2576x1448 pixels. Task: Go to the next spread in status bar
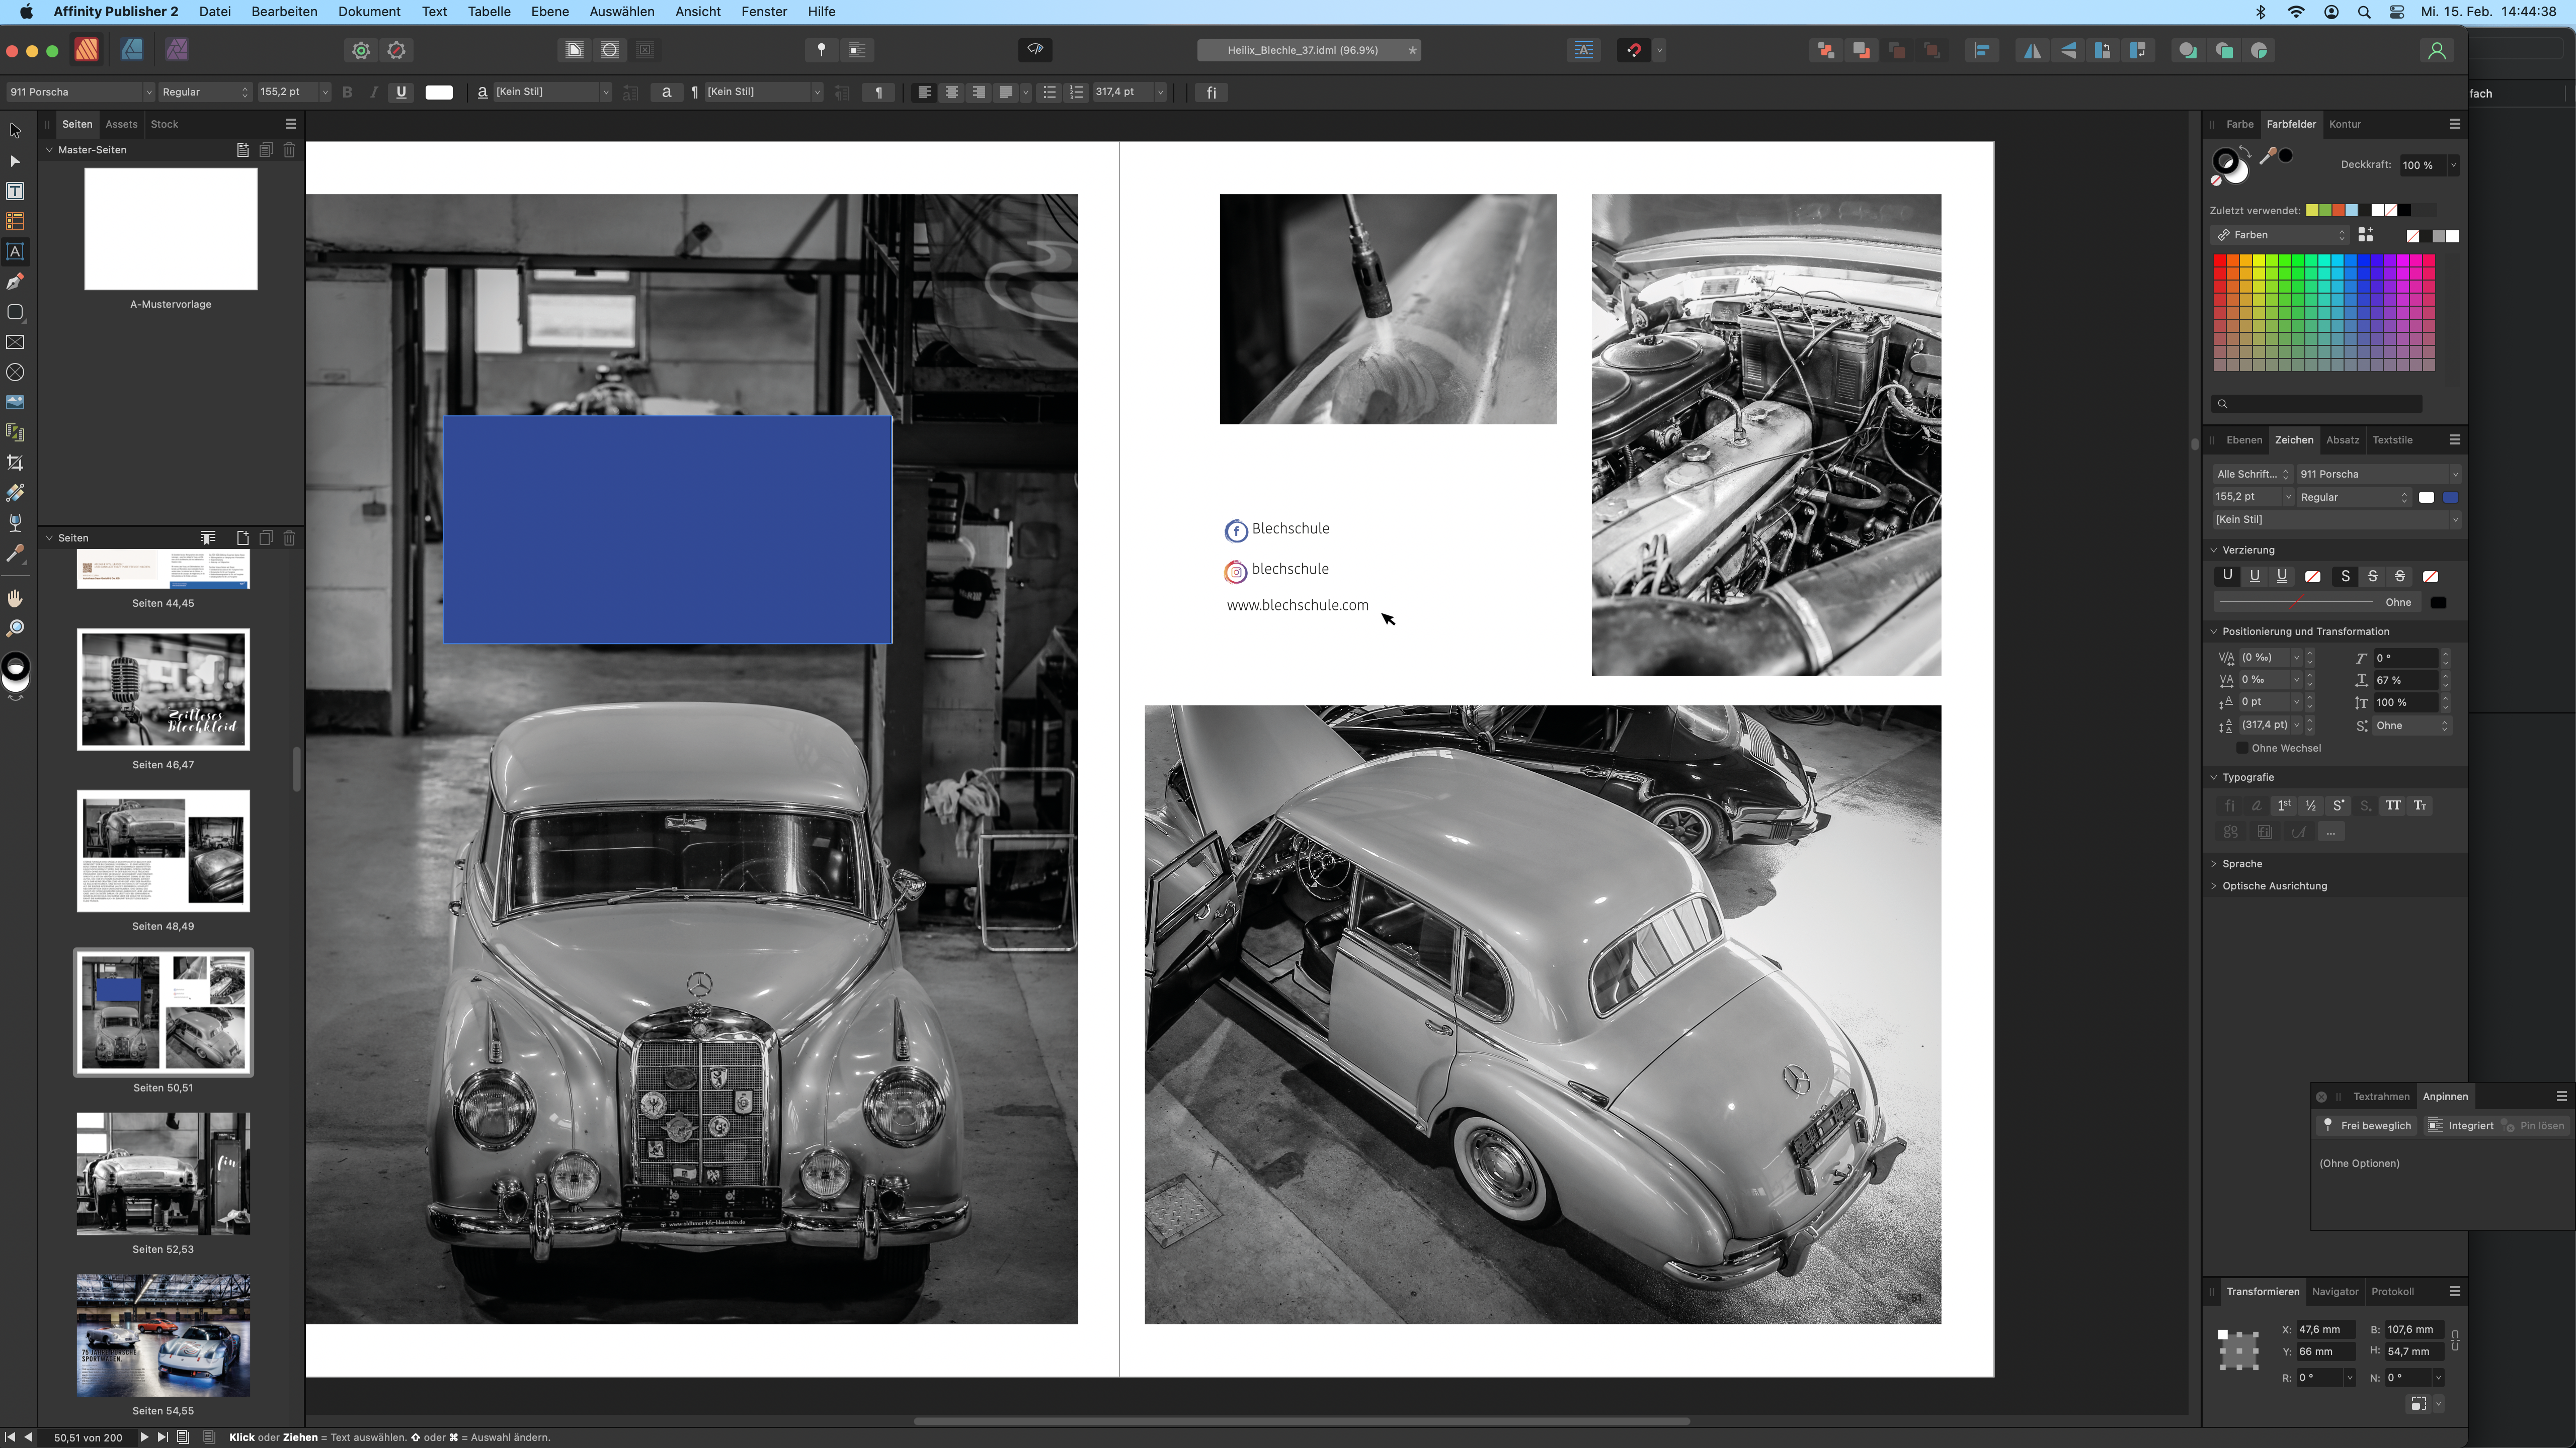coord(144,1437)
